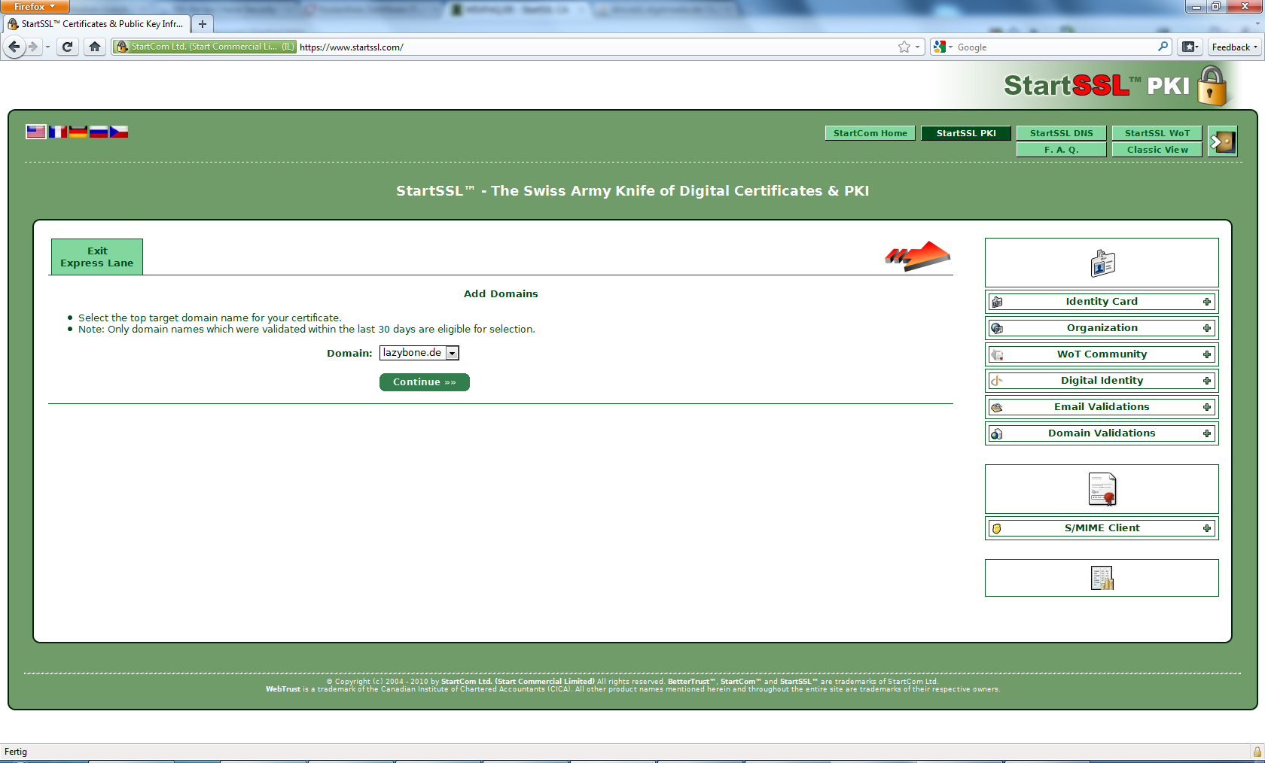1265x763 pixels.
Task: Switch language using the French flag icon
Action: (x=57, y=132)
